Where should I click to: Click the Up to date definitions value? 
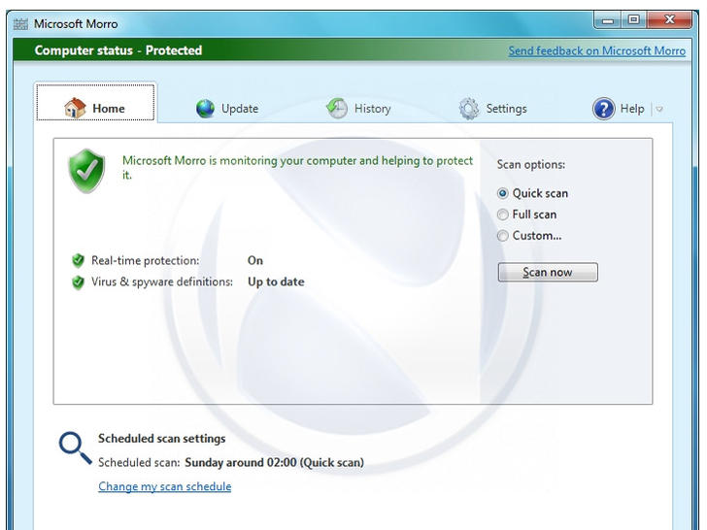click(x=276, y=282)
